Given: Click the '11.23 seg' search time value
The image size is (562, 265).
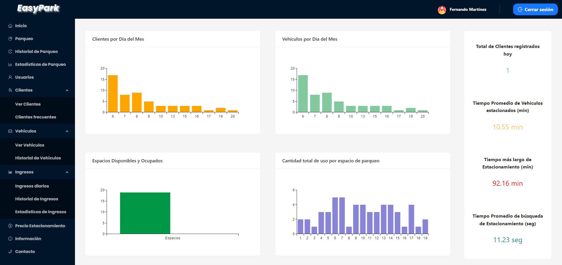Looking at the screenshot, I should click(508, 240).
